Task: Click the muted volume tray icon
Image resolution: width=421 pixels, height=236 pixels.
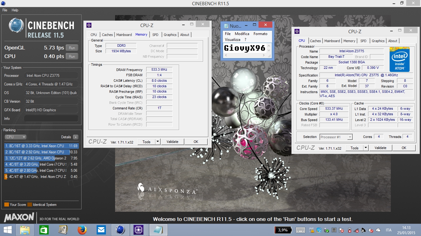Action: click(371, 230)
